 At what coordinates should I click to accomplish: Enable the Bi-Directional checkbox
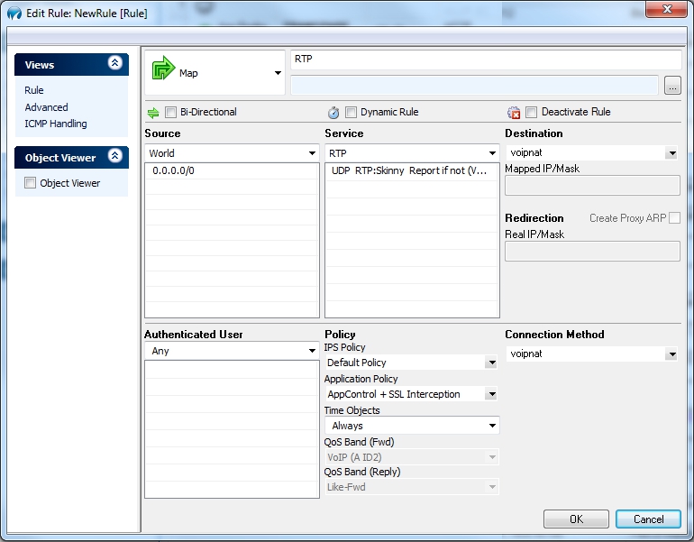[170, 113]
